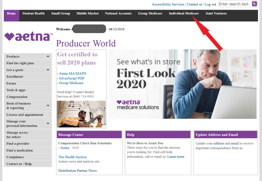Screen dimensions: 262x181
Task: Click the address update link
Action: click(x=219, y=143)
